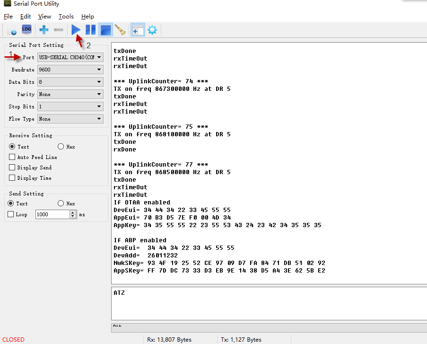Screen dimensions: 427x344
Task: Click the 'UplinkCounter= 75' line in the log
Action: [x=161, y=127]
